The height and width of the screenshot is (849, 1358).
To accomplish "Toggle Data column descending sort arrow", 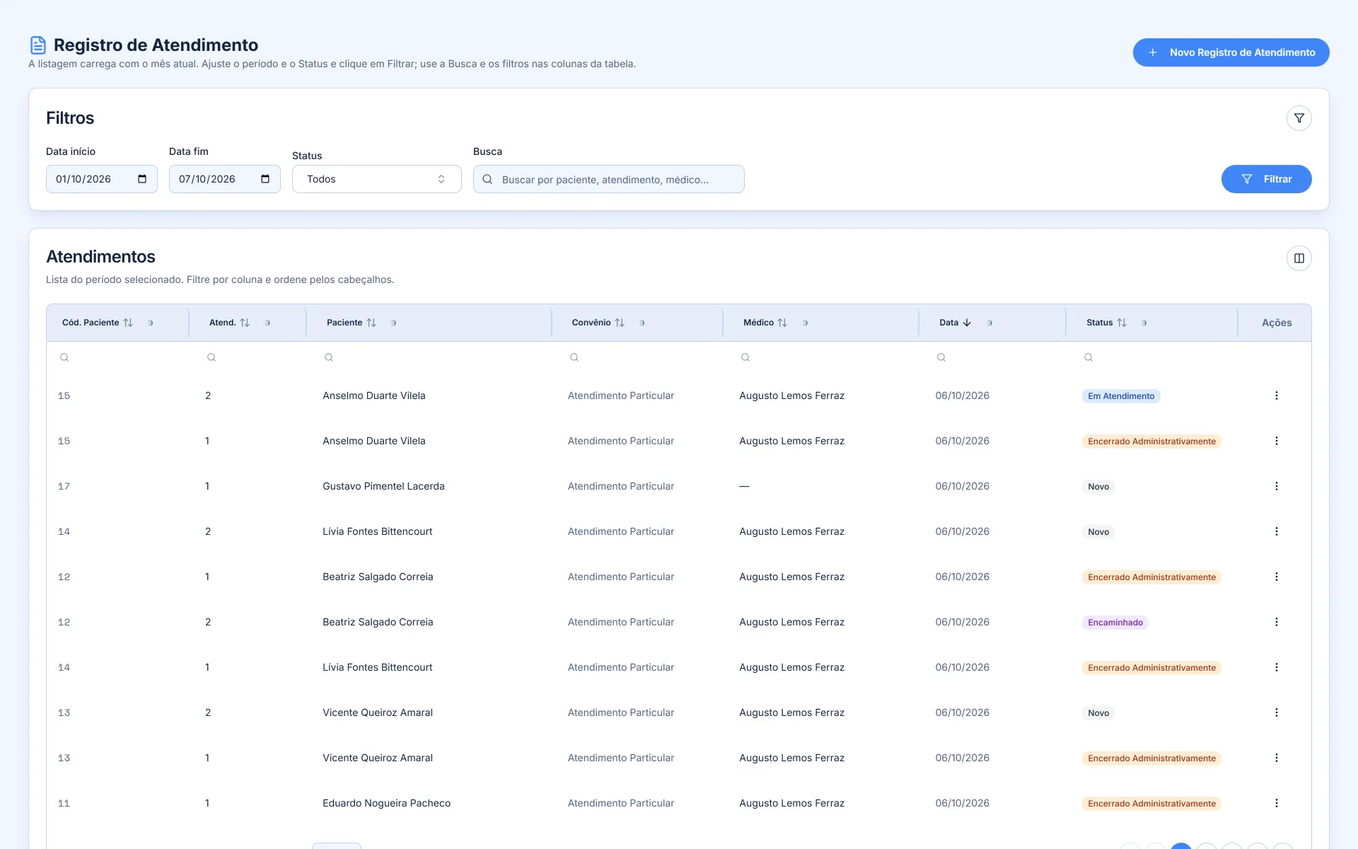I will point(967,323).
